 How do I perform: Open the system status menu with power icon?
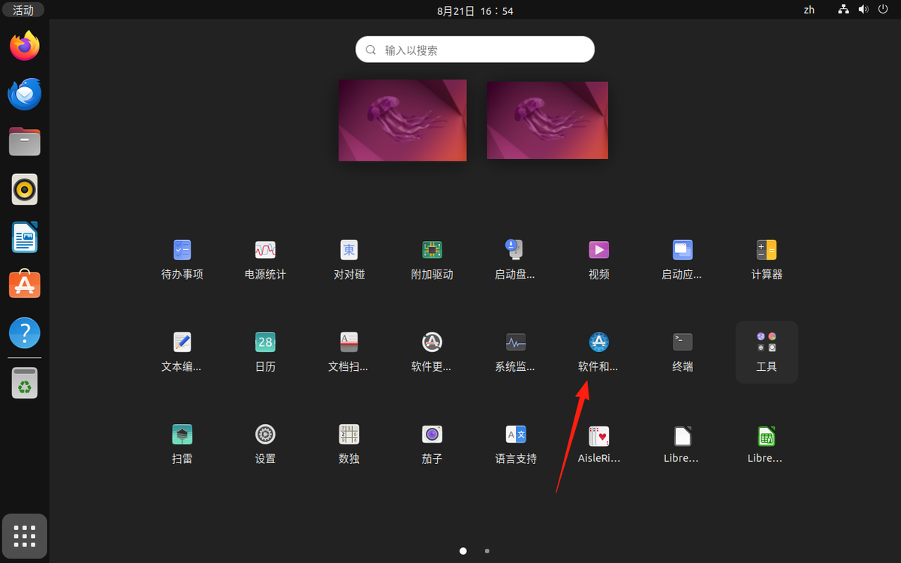[863, 10]
